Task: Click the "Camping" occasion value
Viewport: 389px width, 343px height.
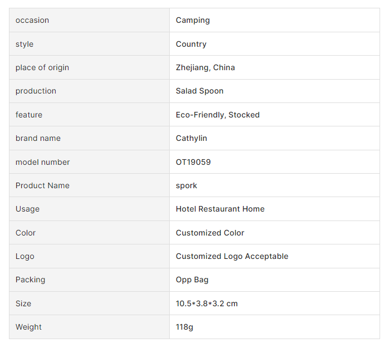Action: tap(193, 21)
